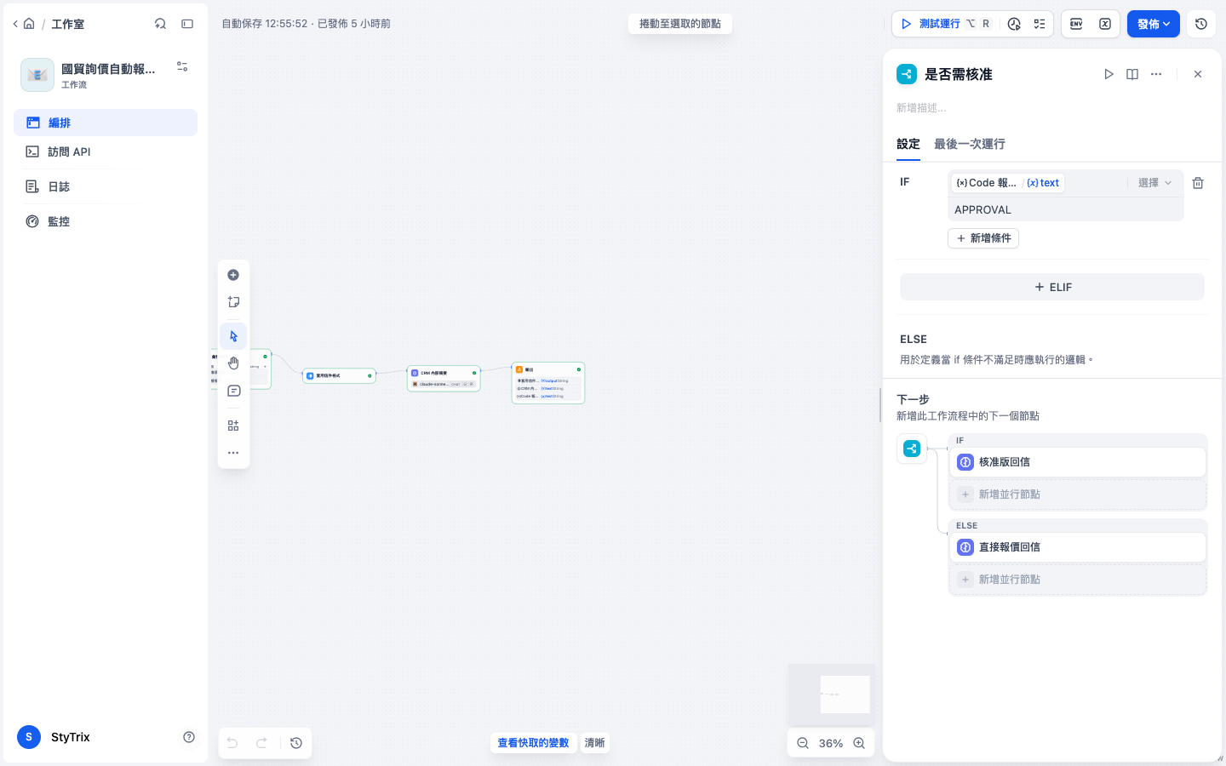Select 直接報價回信 next step node
1226x766 pixels.
pos(1078,547)
